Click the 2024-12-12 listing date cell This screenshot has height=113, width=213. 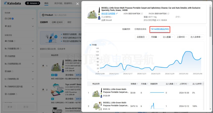tap(184, 106)
